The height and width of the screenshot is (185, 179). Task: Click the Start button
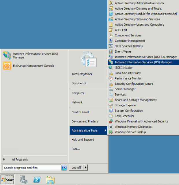tap(8, 180)
